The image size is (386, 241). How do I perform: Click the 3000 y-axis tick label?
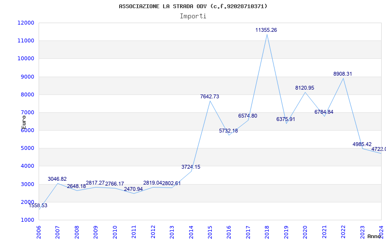pos(27,184)
